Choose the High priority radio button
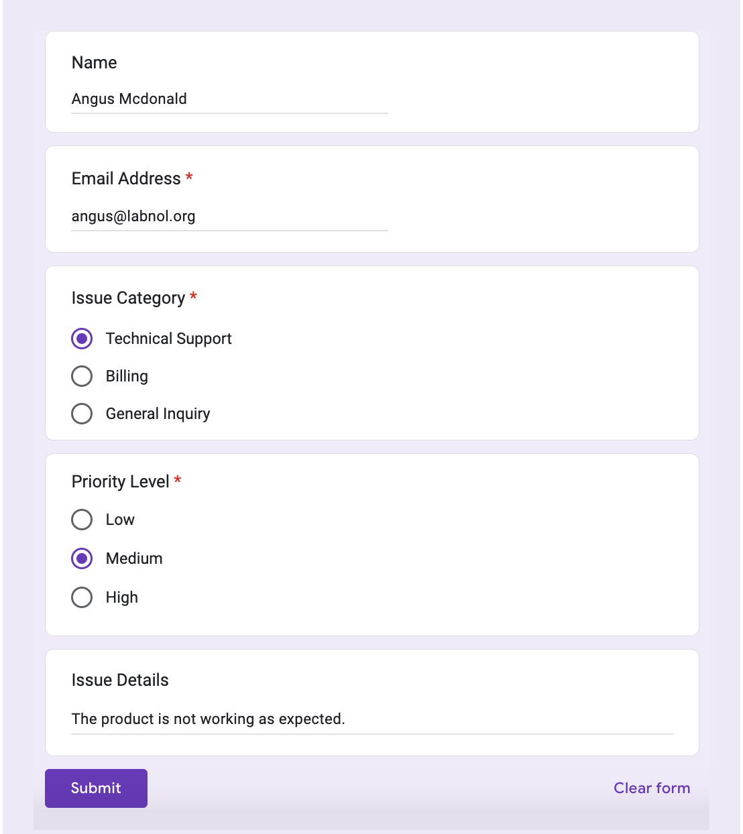 82,597
